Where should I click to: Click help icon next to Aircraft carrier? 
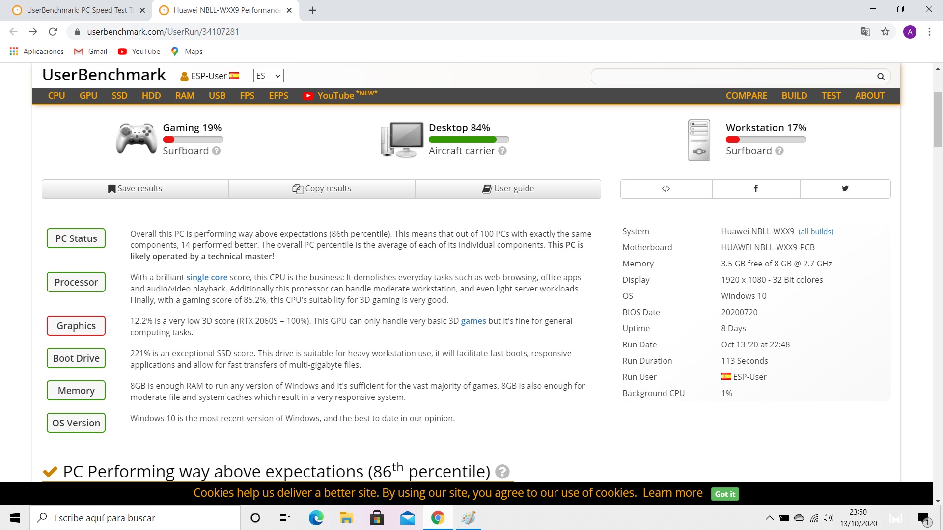tap(502, 151)
